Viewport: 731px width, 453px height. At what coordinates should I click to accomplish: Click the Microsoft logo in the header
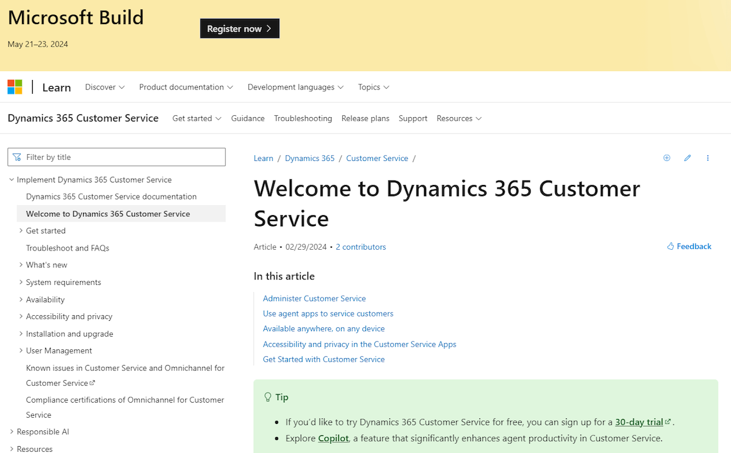(x=14, y=86)
